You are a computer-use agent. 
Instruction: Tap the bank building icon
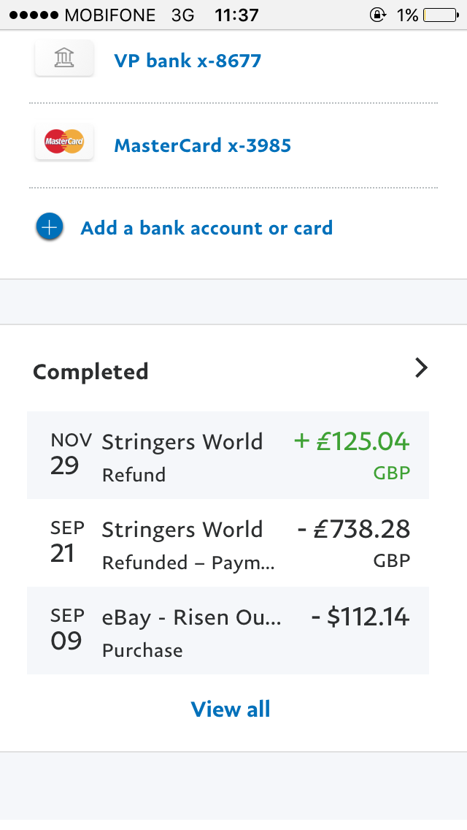click(x=64, y=59)
